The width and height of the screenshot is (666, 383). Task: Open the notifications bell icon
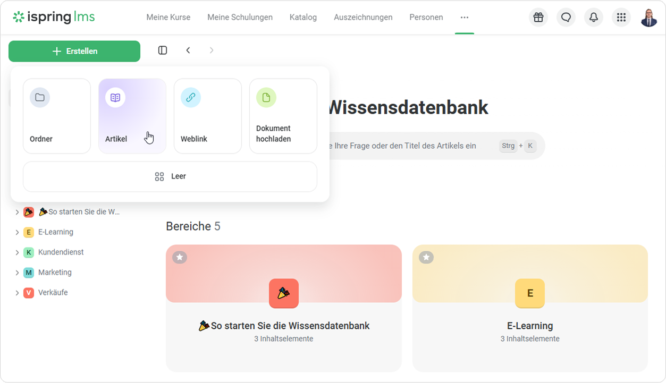coord(594,18)
